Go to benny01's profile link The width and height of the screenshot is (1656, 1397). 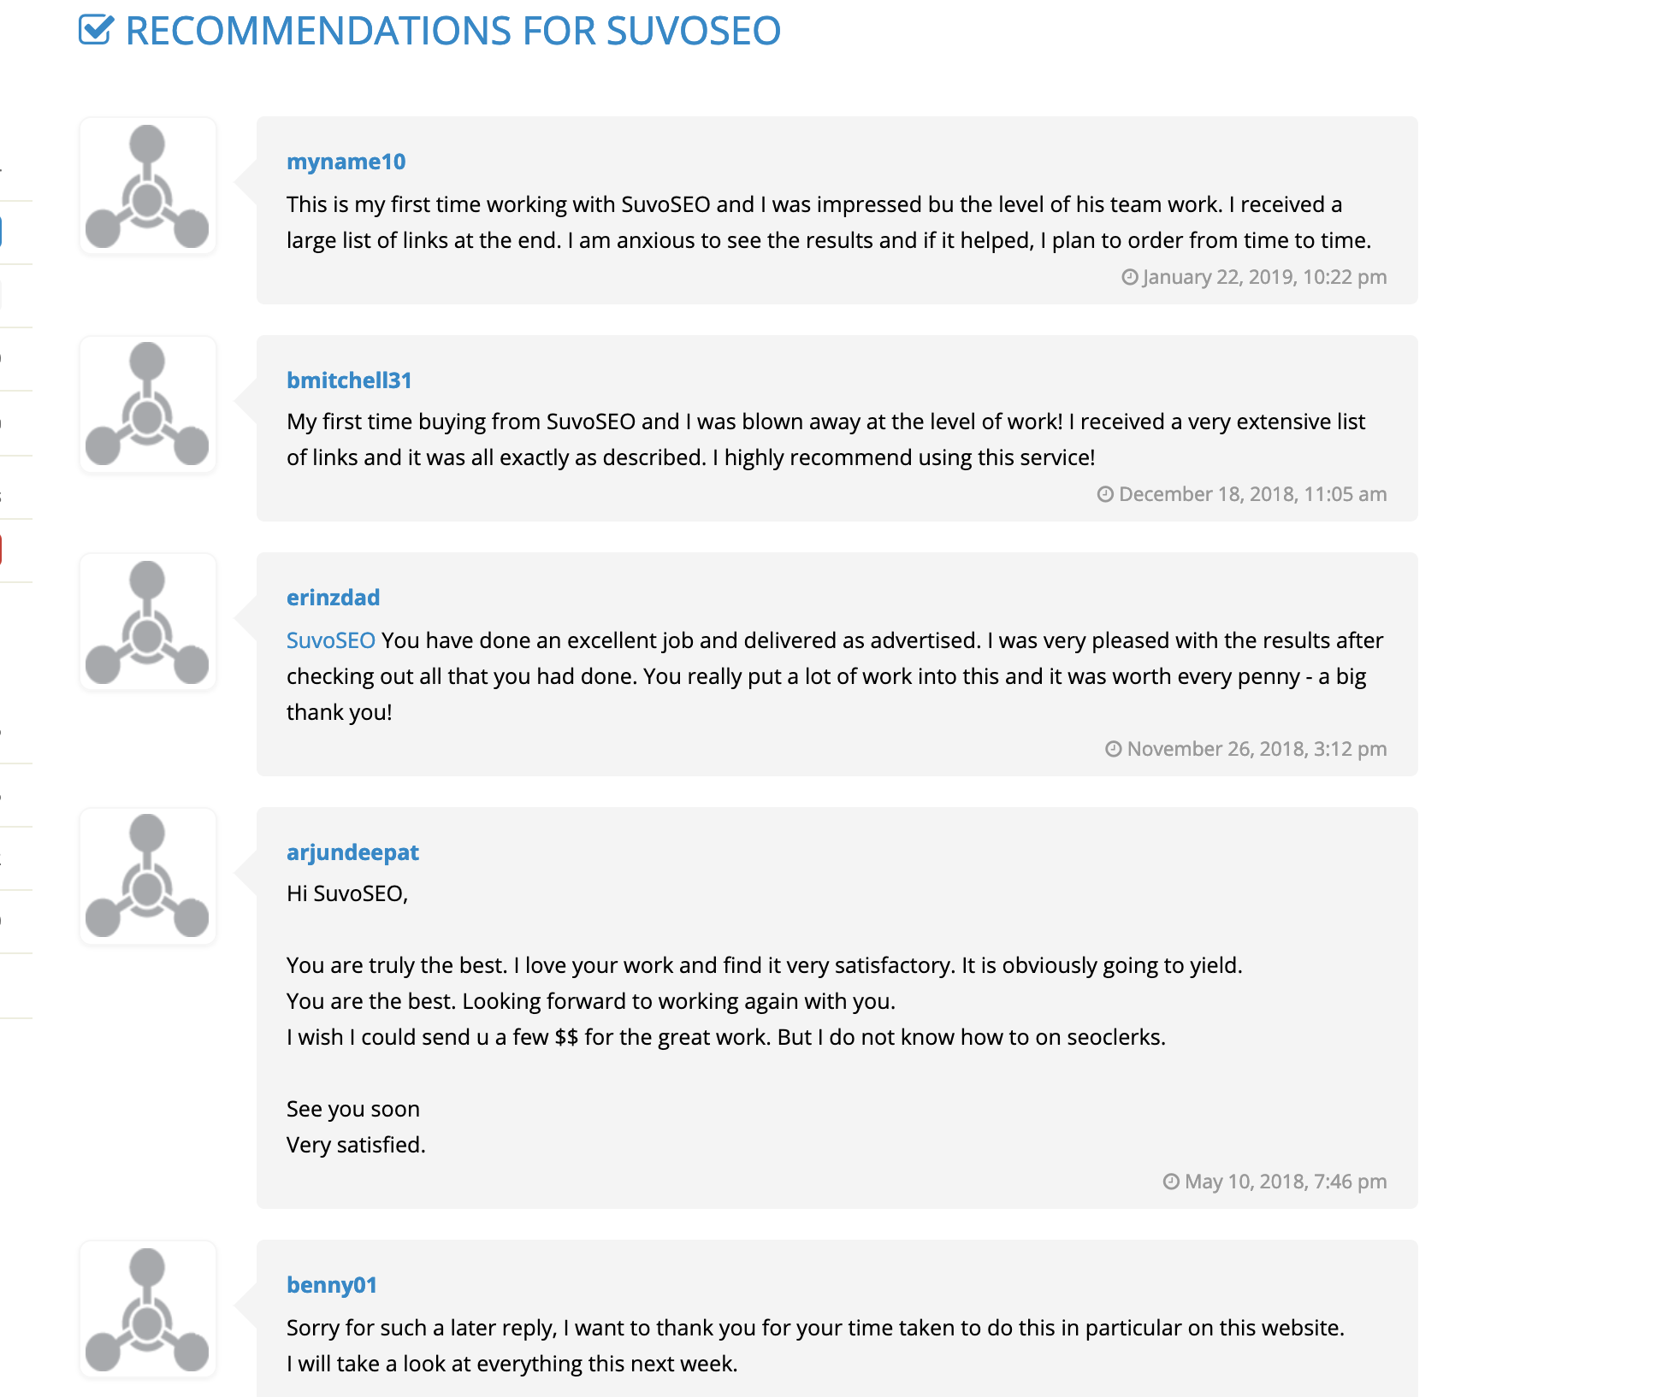click(331, 1285)
